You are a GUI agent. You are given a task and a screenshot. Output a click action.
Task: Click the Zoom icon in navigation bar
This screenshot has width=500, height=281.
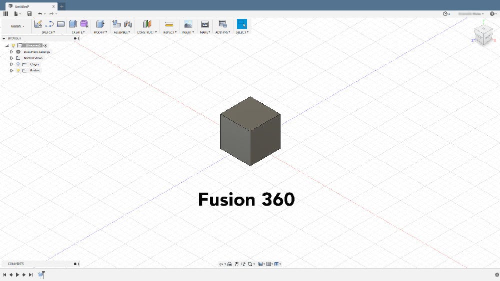coord(243,264)
